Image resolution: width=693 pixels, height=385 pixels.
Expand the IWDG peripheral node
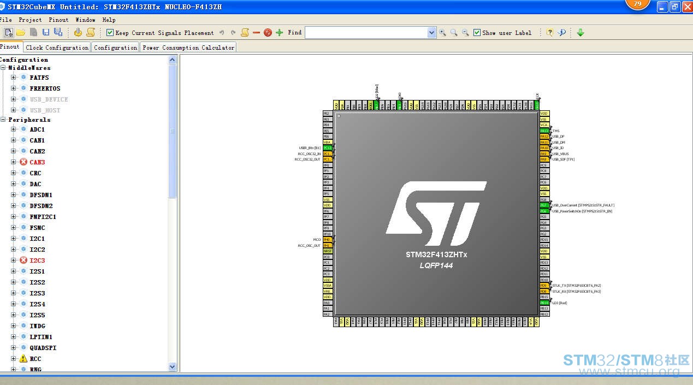click(14, 326)
